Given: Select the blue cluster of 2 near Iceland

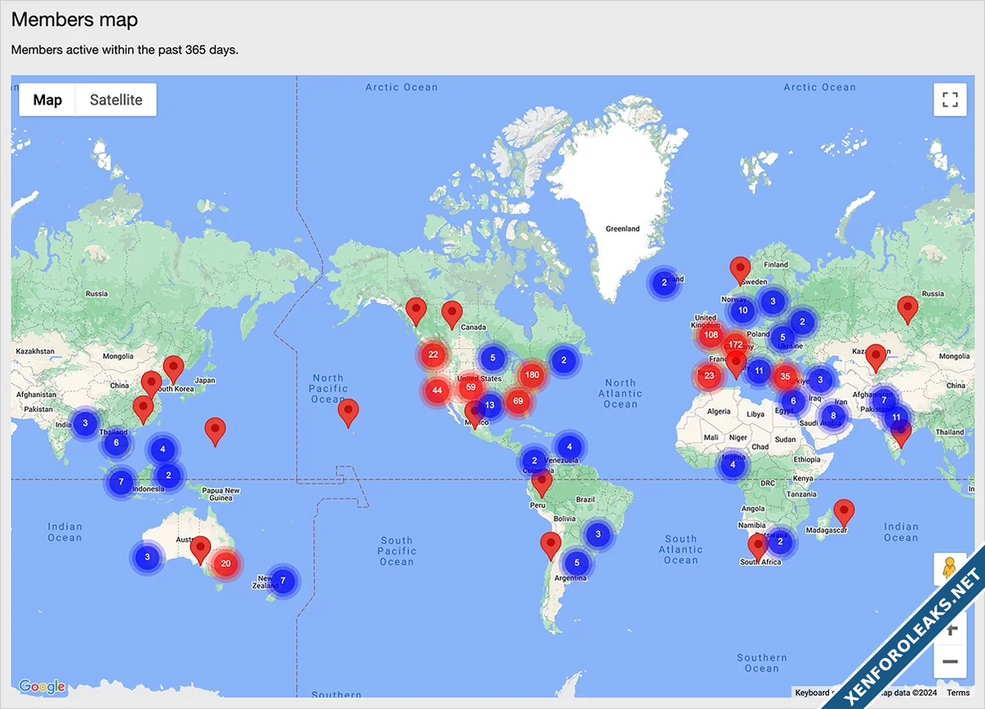Looking at the screenshot, I should 664,282.
